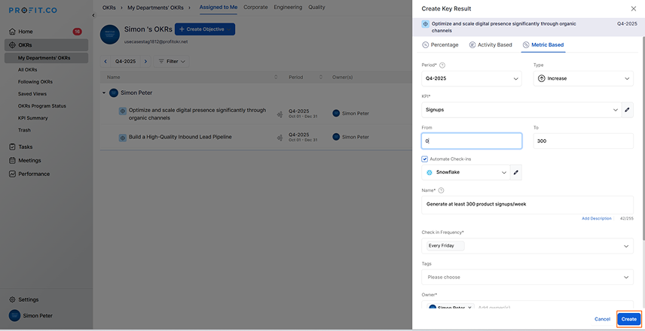Click the red 16 notification badge
The height and width of the screenshot is (331, 645).
click(77, 32)
